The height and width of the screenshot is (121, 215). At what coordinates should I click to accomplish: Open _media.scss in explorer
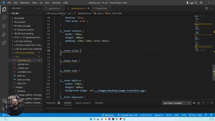[26, 68]
